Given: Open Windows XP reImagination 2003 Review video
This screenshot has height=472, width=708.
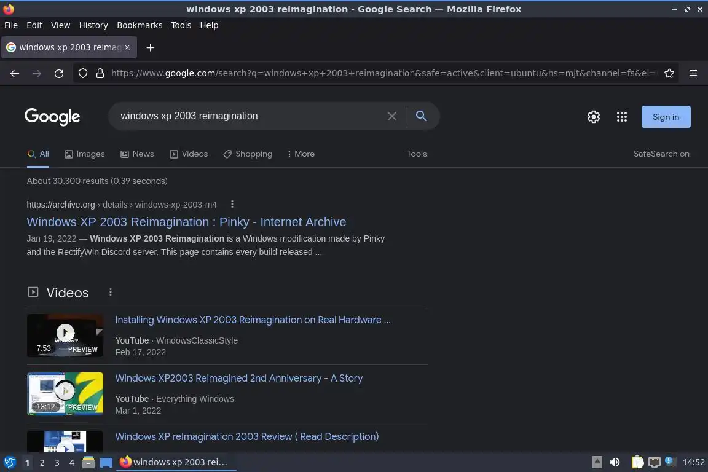Looking at the screenshot, I should pos(247,437).
